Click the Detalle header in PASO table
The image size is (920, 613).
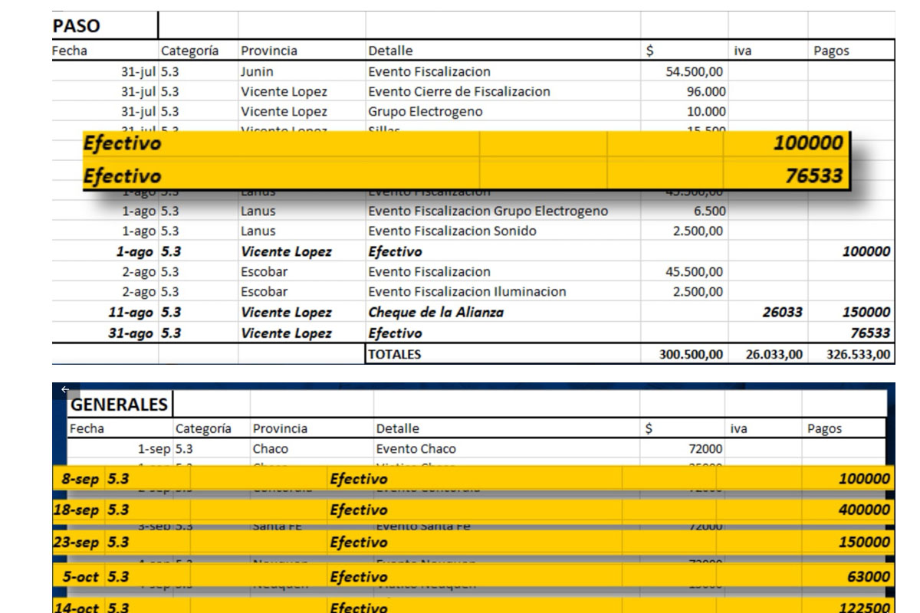click(390, 51)
